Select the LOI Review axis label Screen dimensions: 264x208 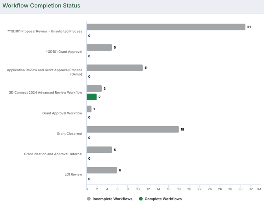pos(73,175)
